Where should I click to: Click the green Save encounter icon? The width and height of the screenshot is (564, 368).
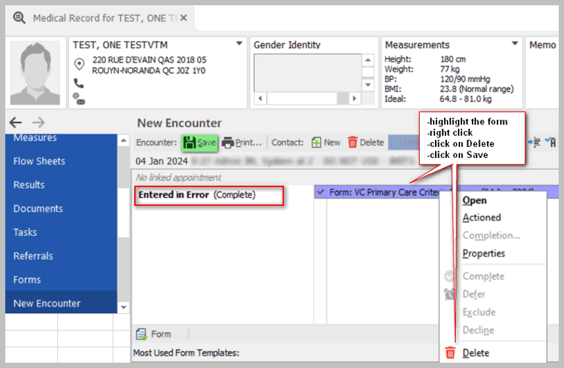click(190, 143)
